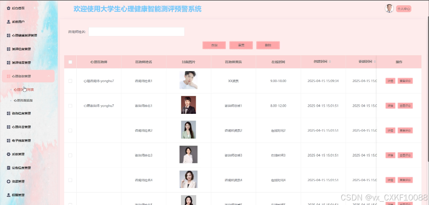Click 查看评论 for the 咨询师姓名3 row
This screenshot has height=205, width=429.
(405, 155)
